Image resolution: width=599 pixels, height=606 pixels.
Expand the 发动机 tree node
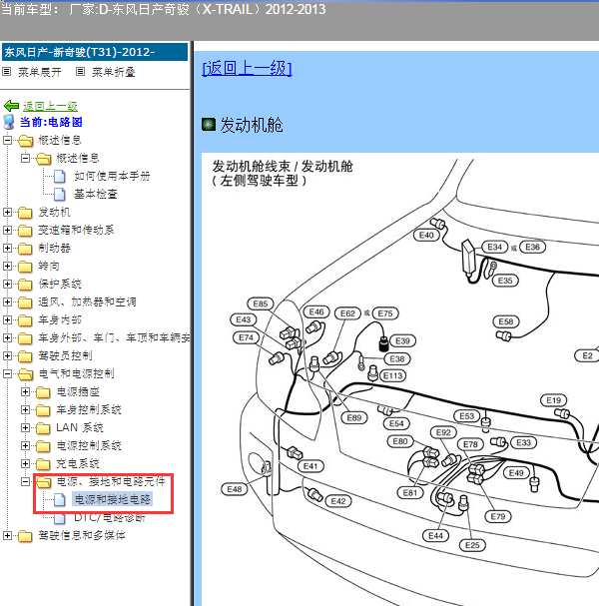click(7, 212)
